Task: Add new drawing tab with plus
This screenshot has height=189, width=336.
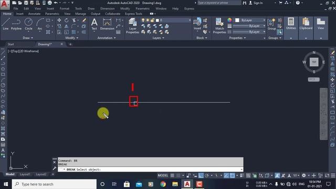Action: click(x=70, y=44)
